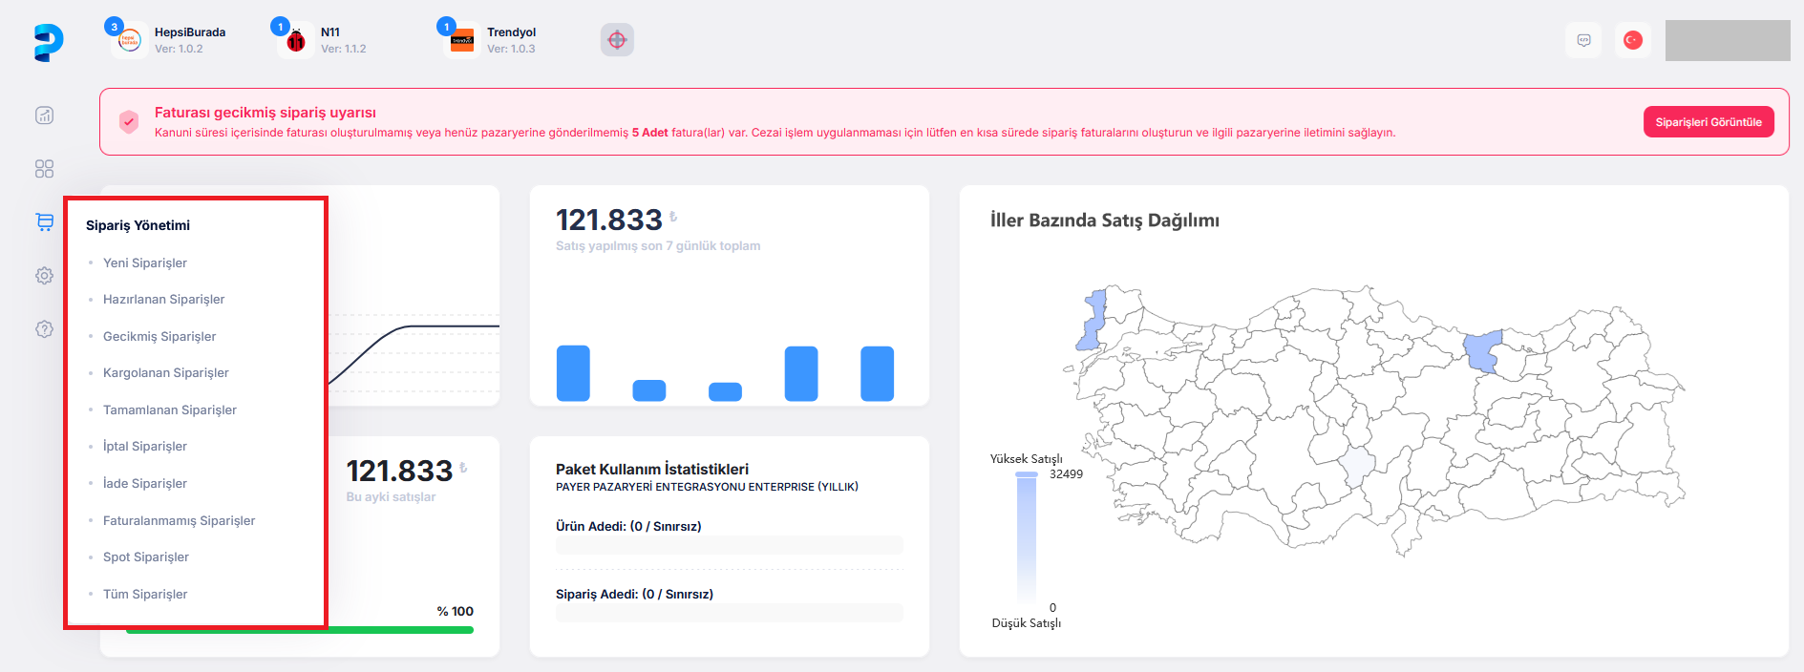The image size is (1804, 672).
Task: Click the Tüm Siparişler link
Action: coord(145,594)
